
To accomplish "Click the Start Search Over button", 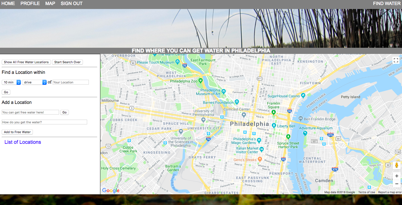I will [67, 62].
